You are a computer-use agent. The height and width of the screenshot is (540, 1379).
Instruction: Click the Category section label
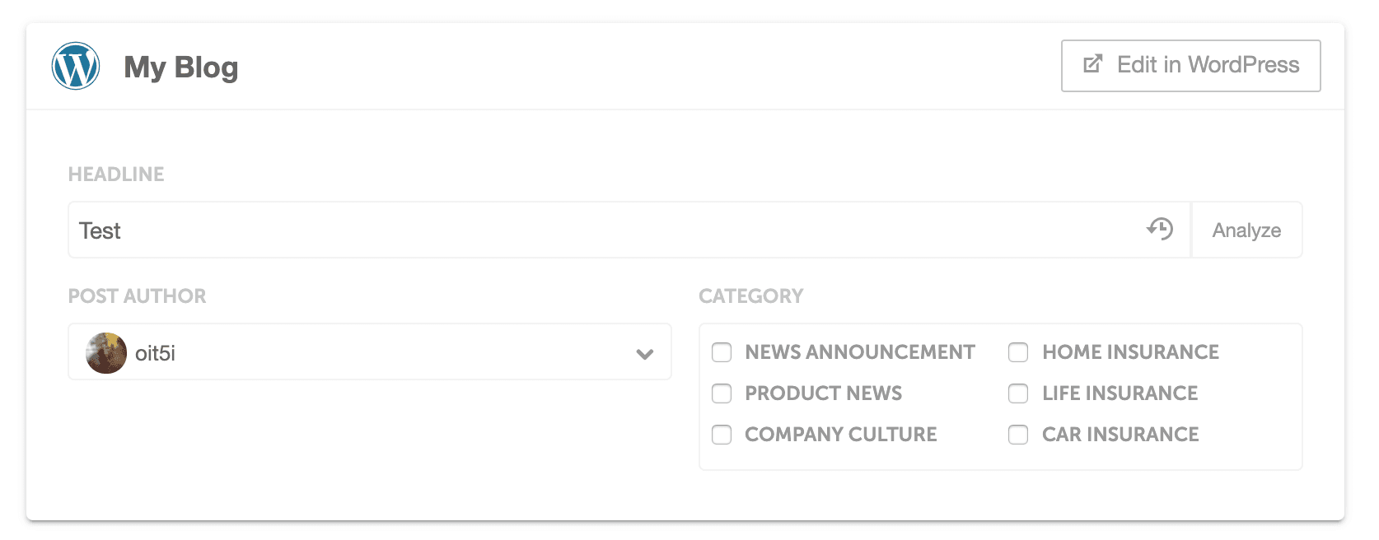click(750, 296)
